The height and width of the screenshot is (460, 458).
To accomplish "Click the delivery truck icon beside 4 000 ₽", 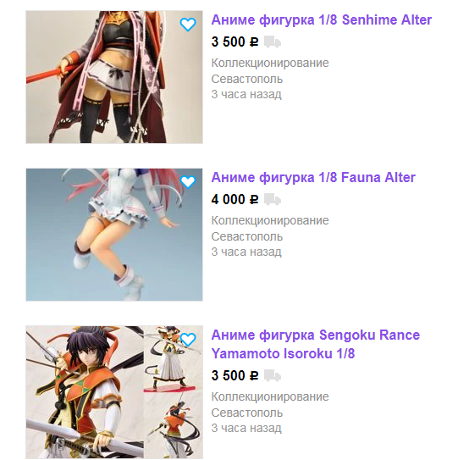I will click(273, 199).
